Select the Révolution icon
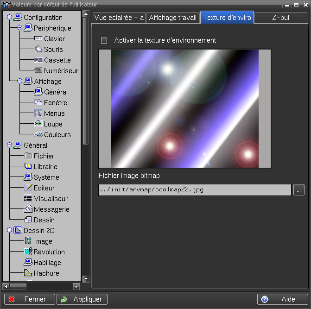 28,252
